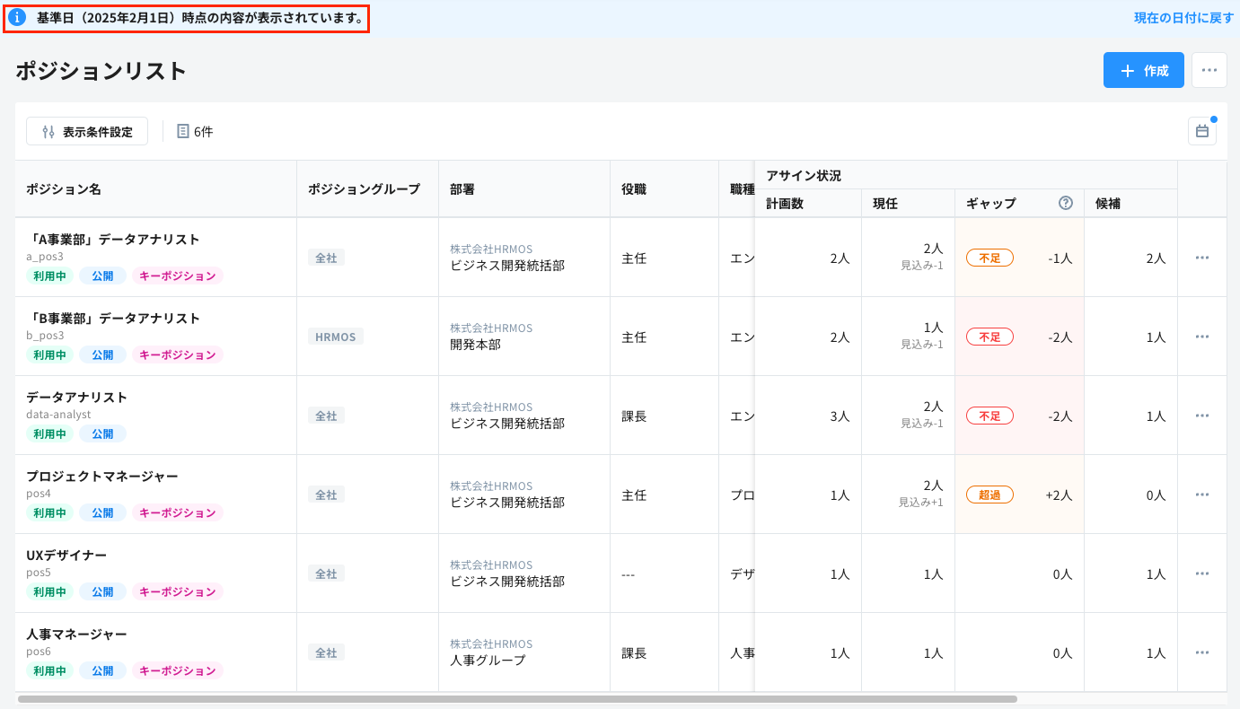Click the filter sliders icon on 表示条件設定
Image resolution: width=1240 pixels, height=709 pixels.
(48, 130)
